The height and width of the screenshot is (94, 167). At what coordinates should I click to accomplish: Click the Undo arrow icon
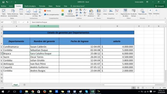(x=7, y=2)
